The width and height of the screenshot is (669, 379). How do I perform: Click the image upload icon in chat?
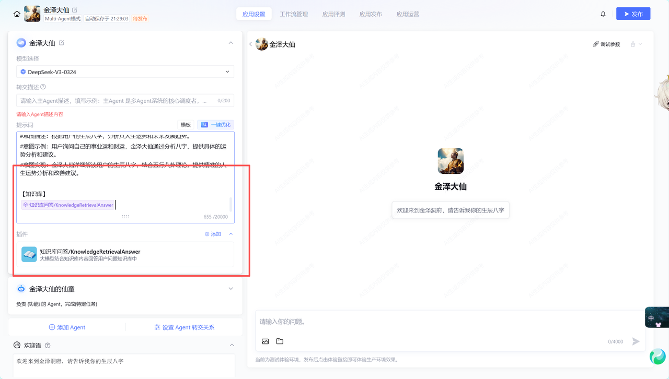point(266,341)
